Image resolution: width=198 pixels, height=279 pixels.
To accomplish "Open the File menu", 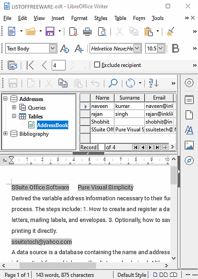I will coord(7,18).
